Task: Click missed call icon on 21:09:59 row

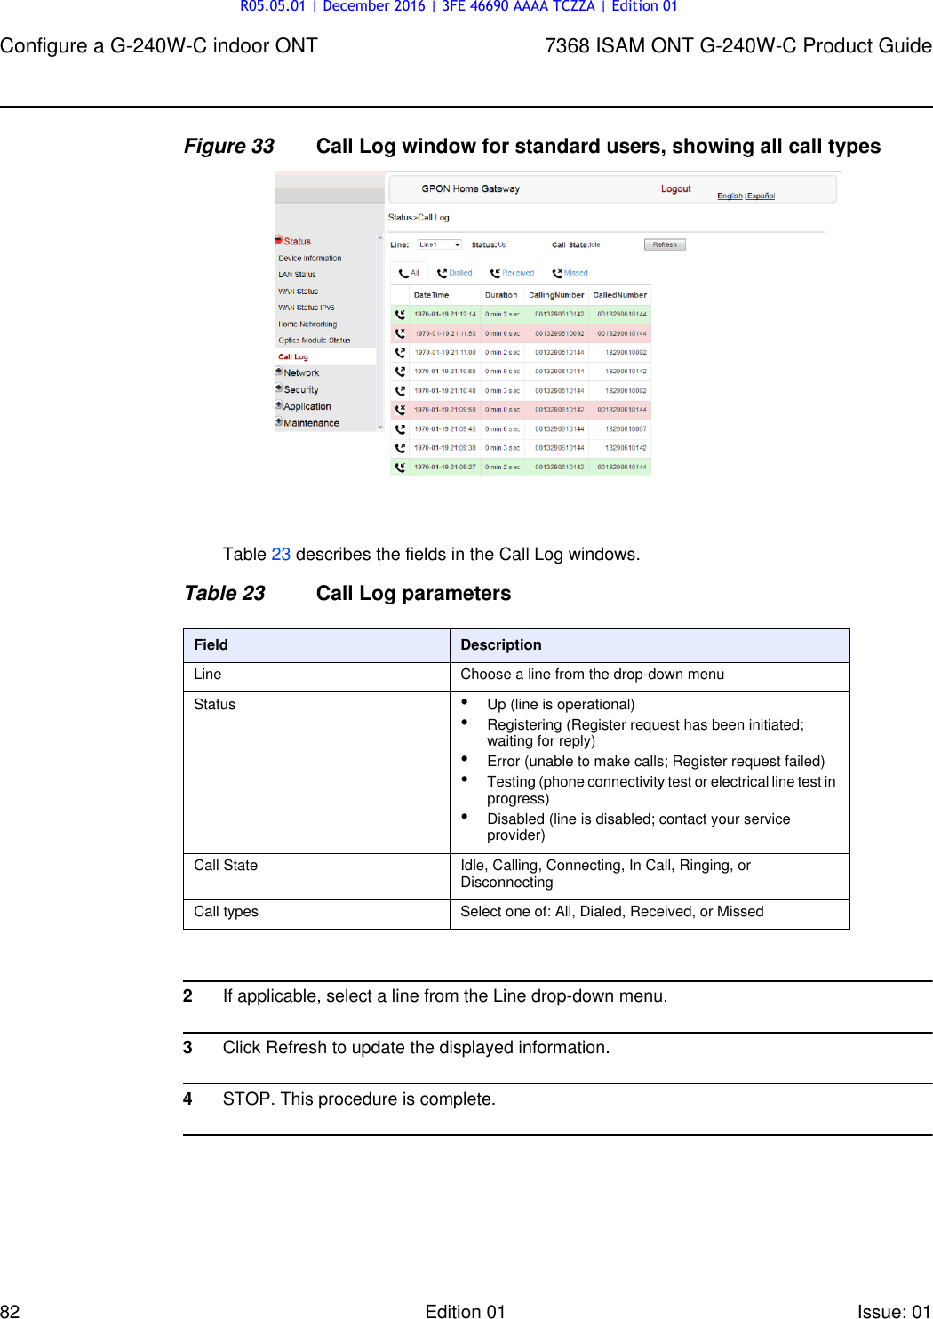Action: tap(401, 408)
